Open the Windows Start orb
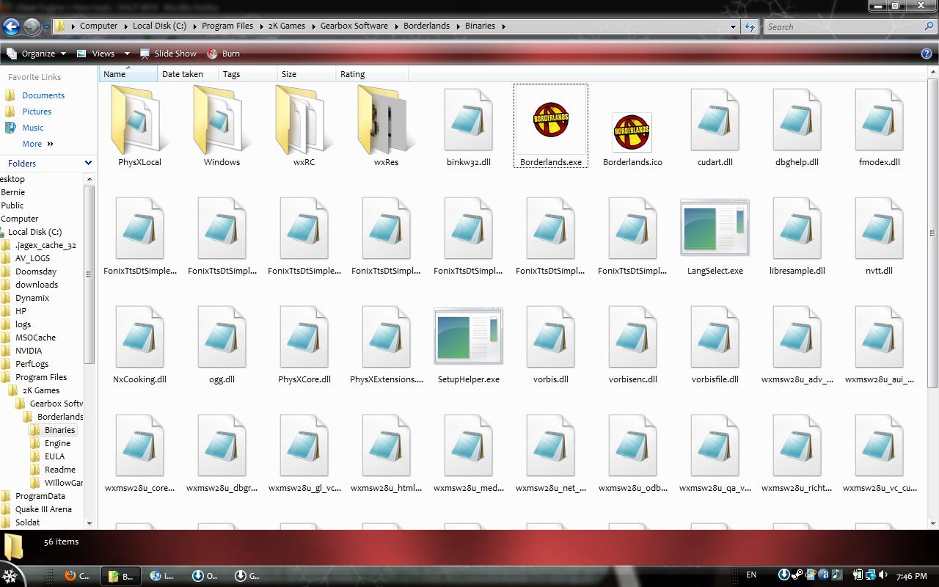The height and width of the screenshot is (587, 939). point(9,576)
